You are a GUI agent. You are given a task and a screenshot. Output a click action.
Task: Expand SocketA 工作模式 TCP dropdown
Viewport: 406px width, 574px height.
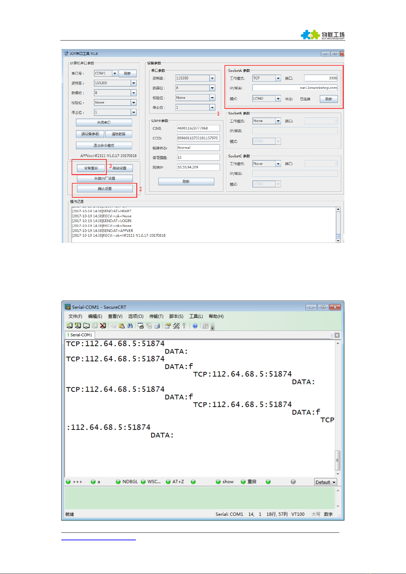pos(278,78)
